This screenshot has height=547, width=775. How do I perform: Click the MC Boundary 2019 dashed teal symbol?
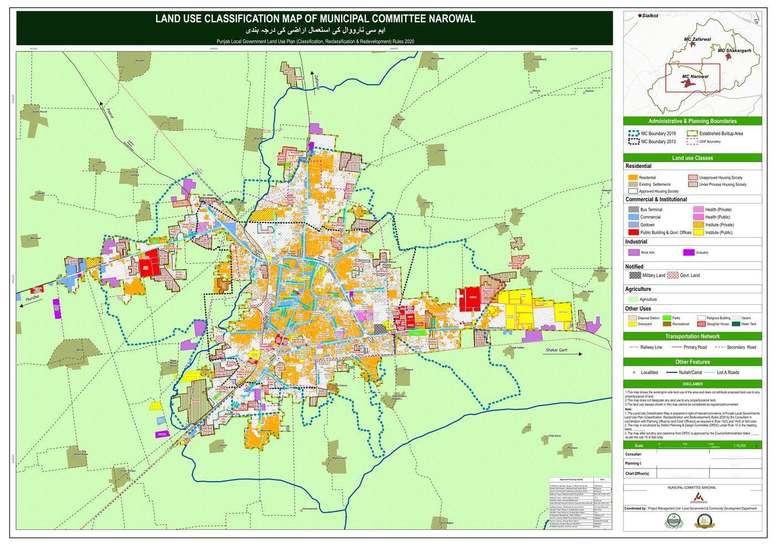634,134
